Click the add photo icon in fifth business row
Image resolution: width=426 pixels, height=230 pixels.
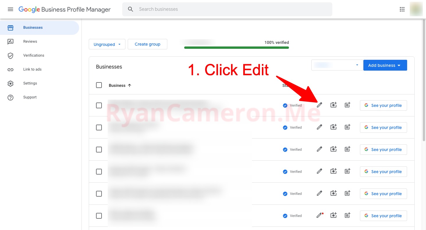pyautogui.click(x=333, y=193)
